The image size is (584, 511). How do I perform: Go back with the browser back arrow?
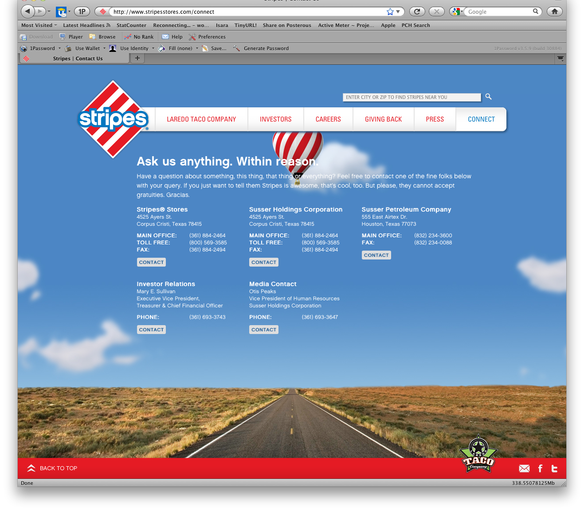tap(27, 12)
